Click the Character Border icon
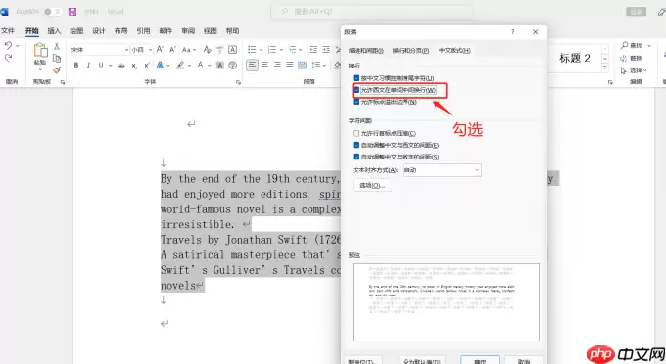 [x=233, y=50]
